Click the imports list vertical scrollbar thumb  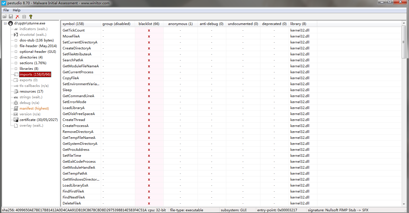(x=404, y=42)
